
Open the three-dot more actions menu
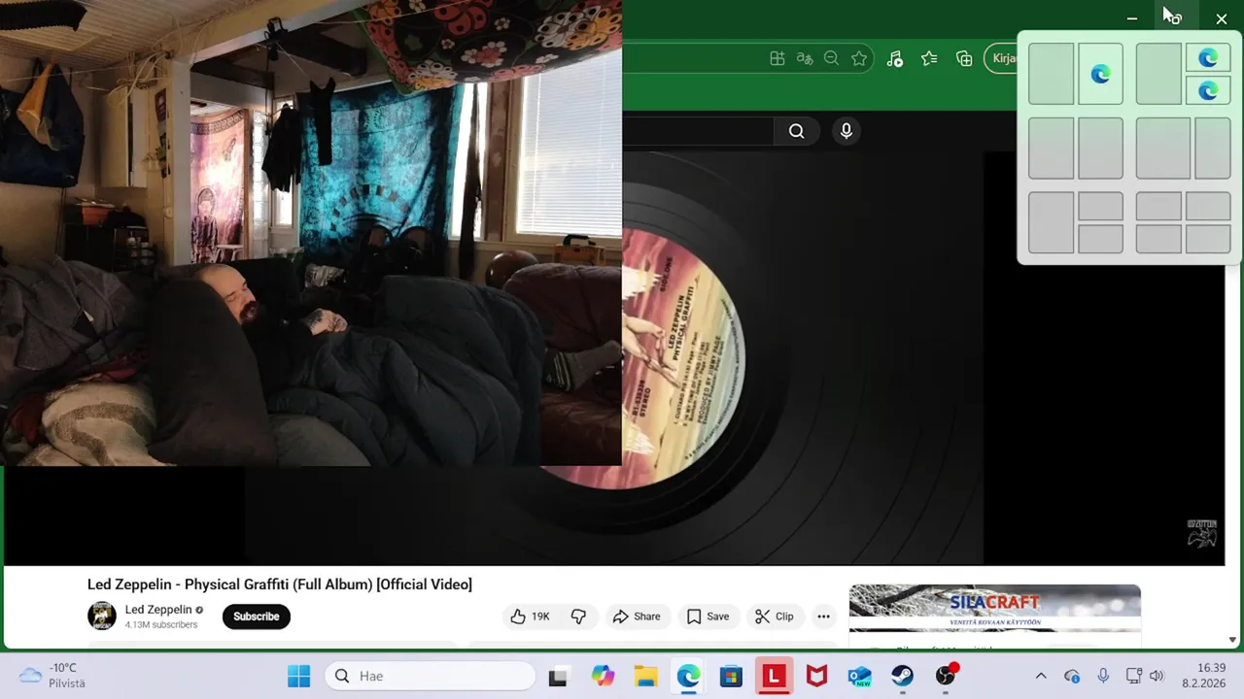[823, 616]
